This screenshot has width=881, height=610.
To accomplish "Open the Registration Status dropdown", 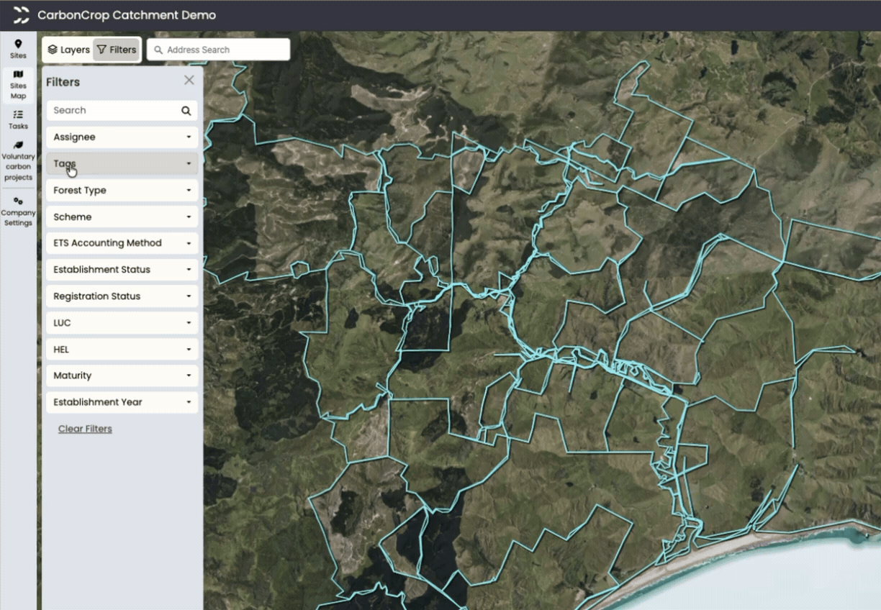I will tap(122, 296).
